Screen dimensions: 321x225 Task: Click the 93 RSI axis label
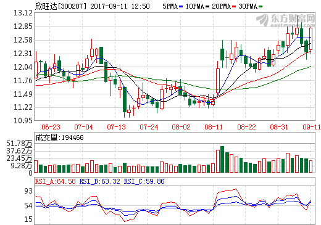click(28, 191)
